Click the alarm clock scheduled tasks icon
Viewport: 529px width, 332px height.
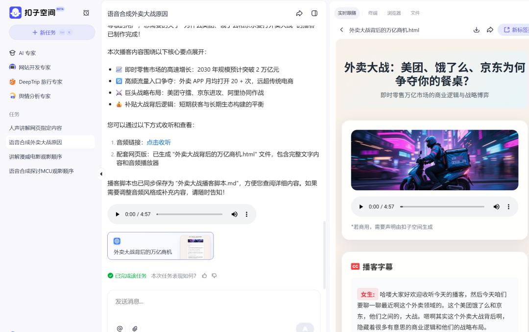tap(86, 13)
